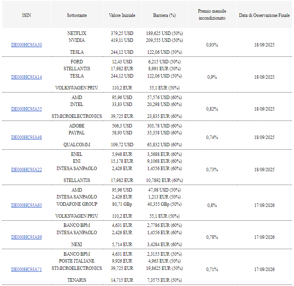The width and height of the screenshot is (294, 286).
Task: Click the 12,43 USD initial value
Action: click(122, 62)
